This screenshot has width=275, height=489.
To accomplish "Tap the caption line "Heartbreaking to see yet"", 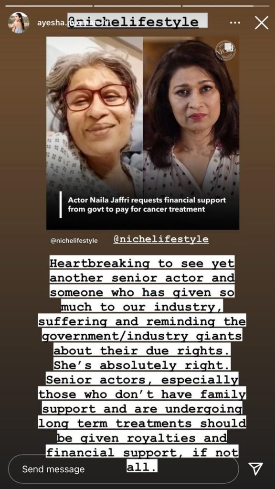I will tap(142, 264).
